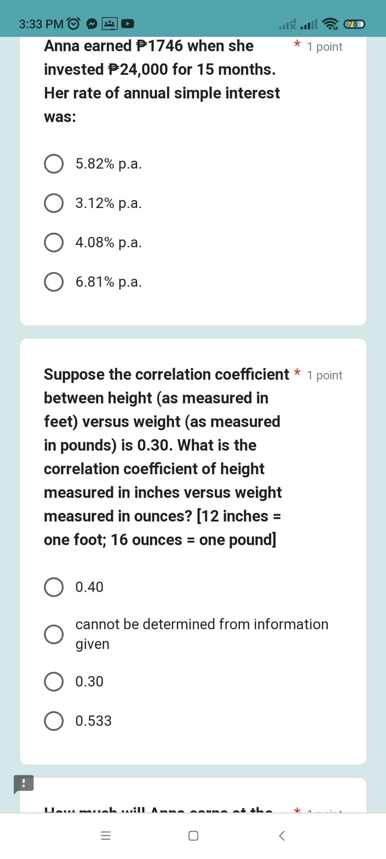Screen dimensions: 386x859
Task: Select the 0.30 answer option
Action: 53,681
